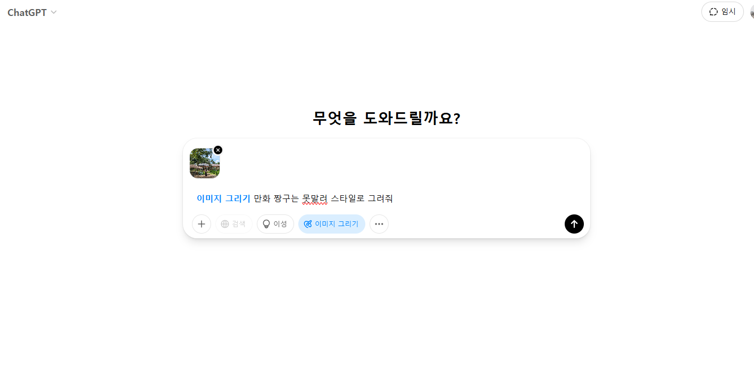Toggle off the 이미지 그리기 chip
Image resolution: width=754 pixels, height=382 pixels.
[x=332, y=224]
